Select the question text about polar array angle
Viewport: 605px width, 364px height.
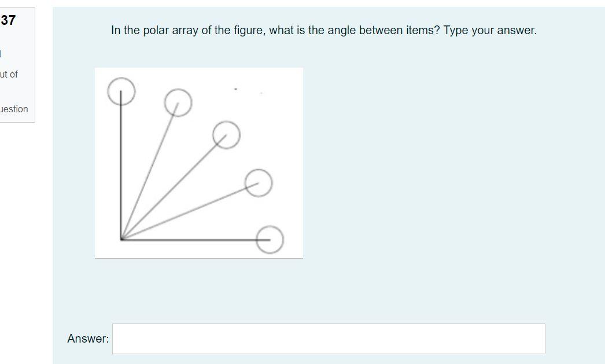click(323, 30)
